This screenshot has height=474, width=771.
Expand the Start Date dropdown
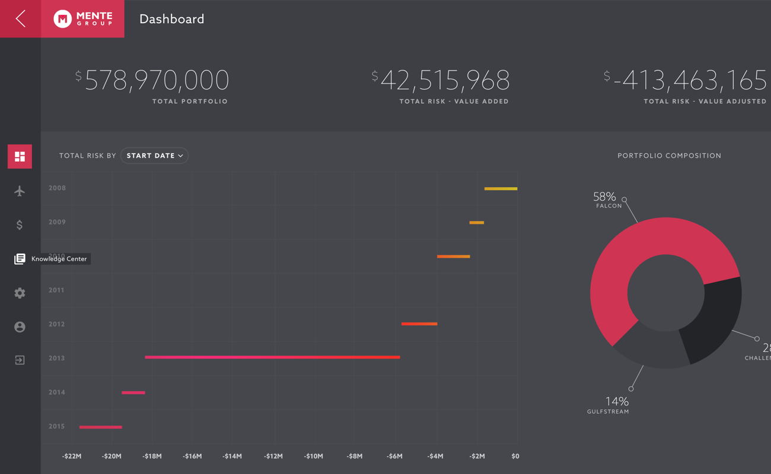(155, 156)
